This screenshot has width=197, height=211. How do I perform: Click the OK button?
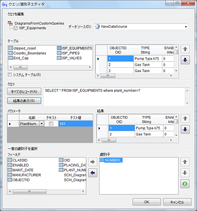point(147,202)
